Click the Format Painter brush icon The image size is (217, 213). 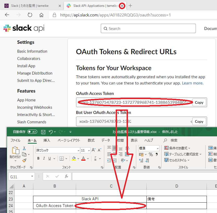[24, 160]
